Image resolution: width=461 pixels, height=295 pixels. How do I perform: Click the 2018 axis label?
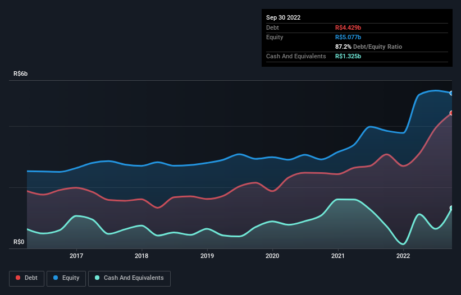point(142,256)
